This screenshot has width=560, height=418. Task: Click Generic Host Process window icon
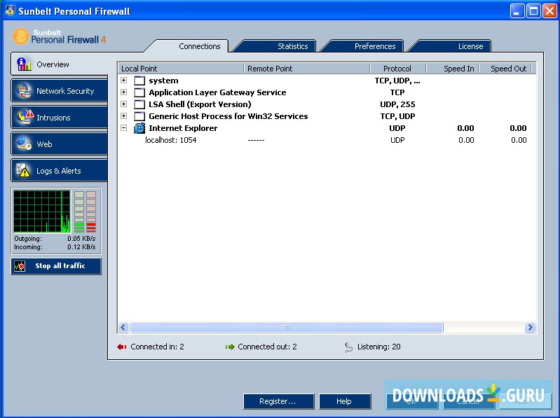coord(139,116)
